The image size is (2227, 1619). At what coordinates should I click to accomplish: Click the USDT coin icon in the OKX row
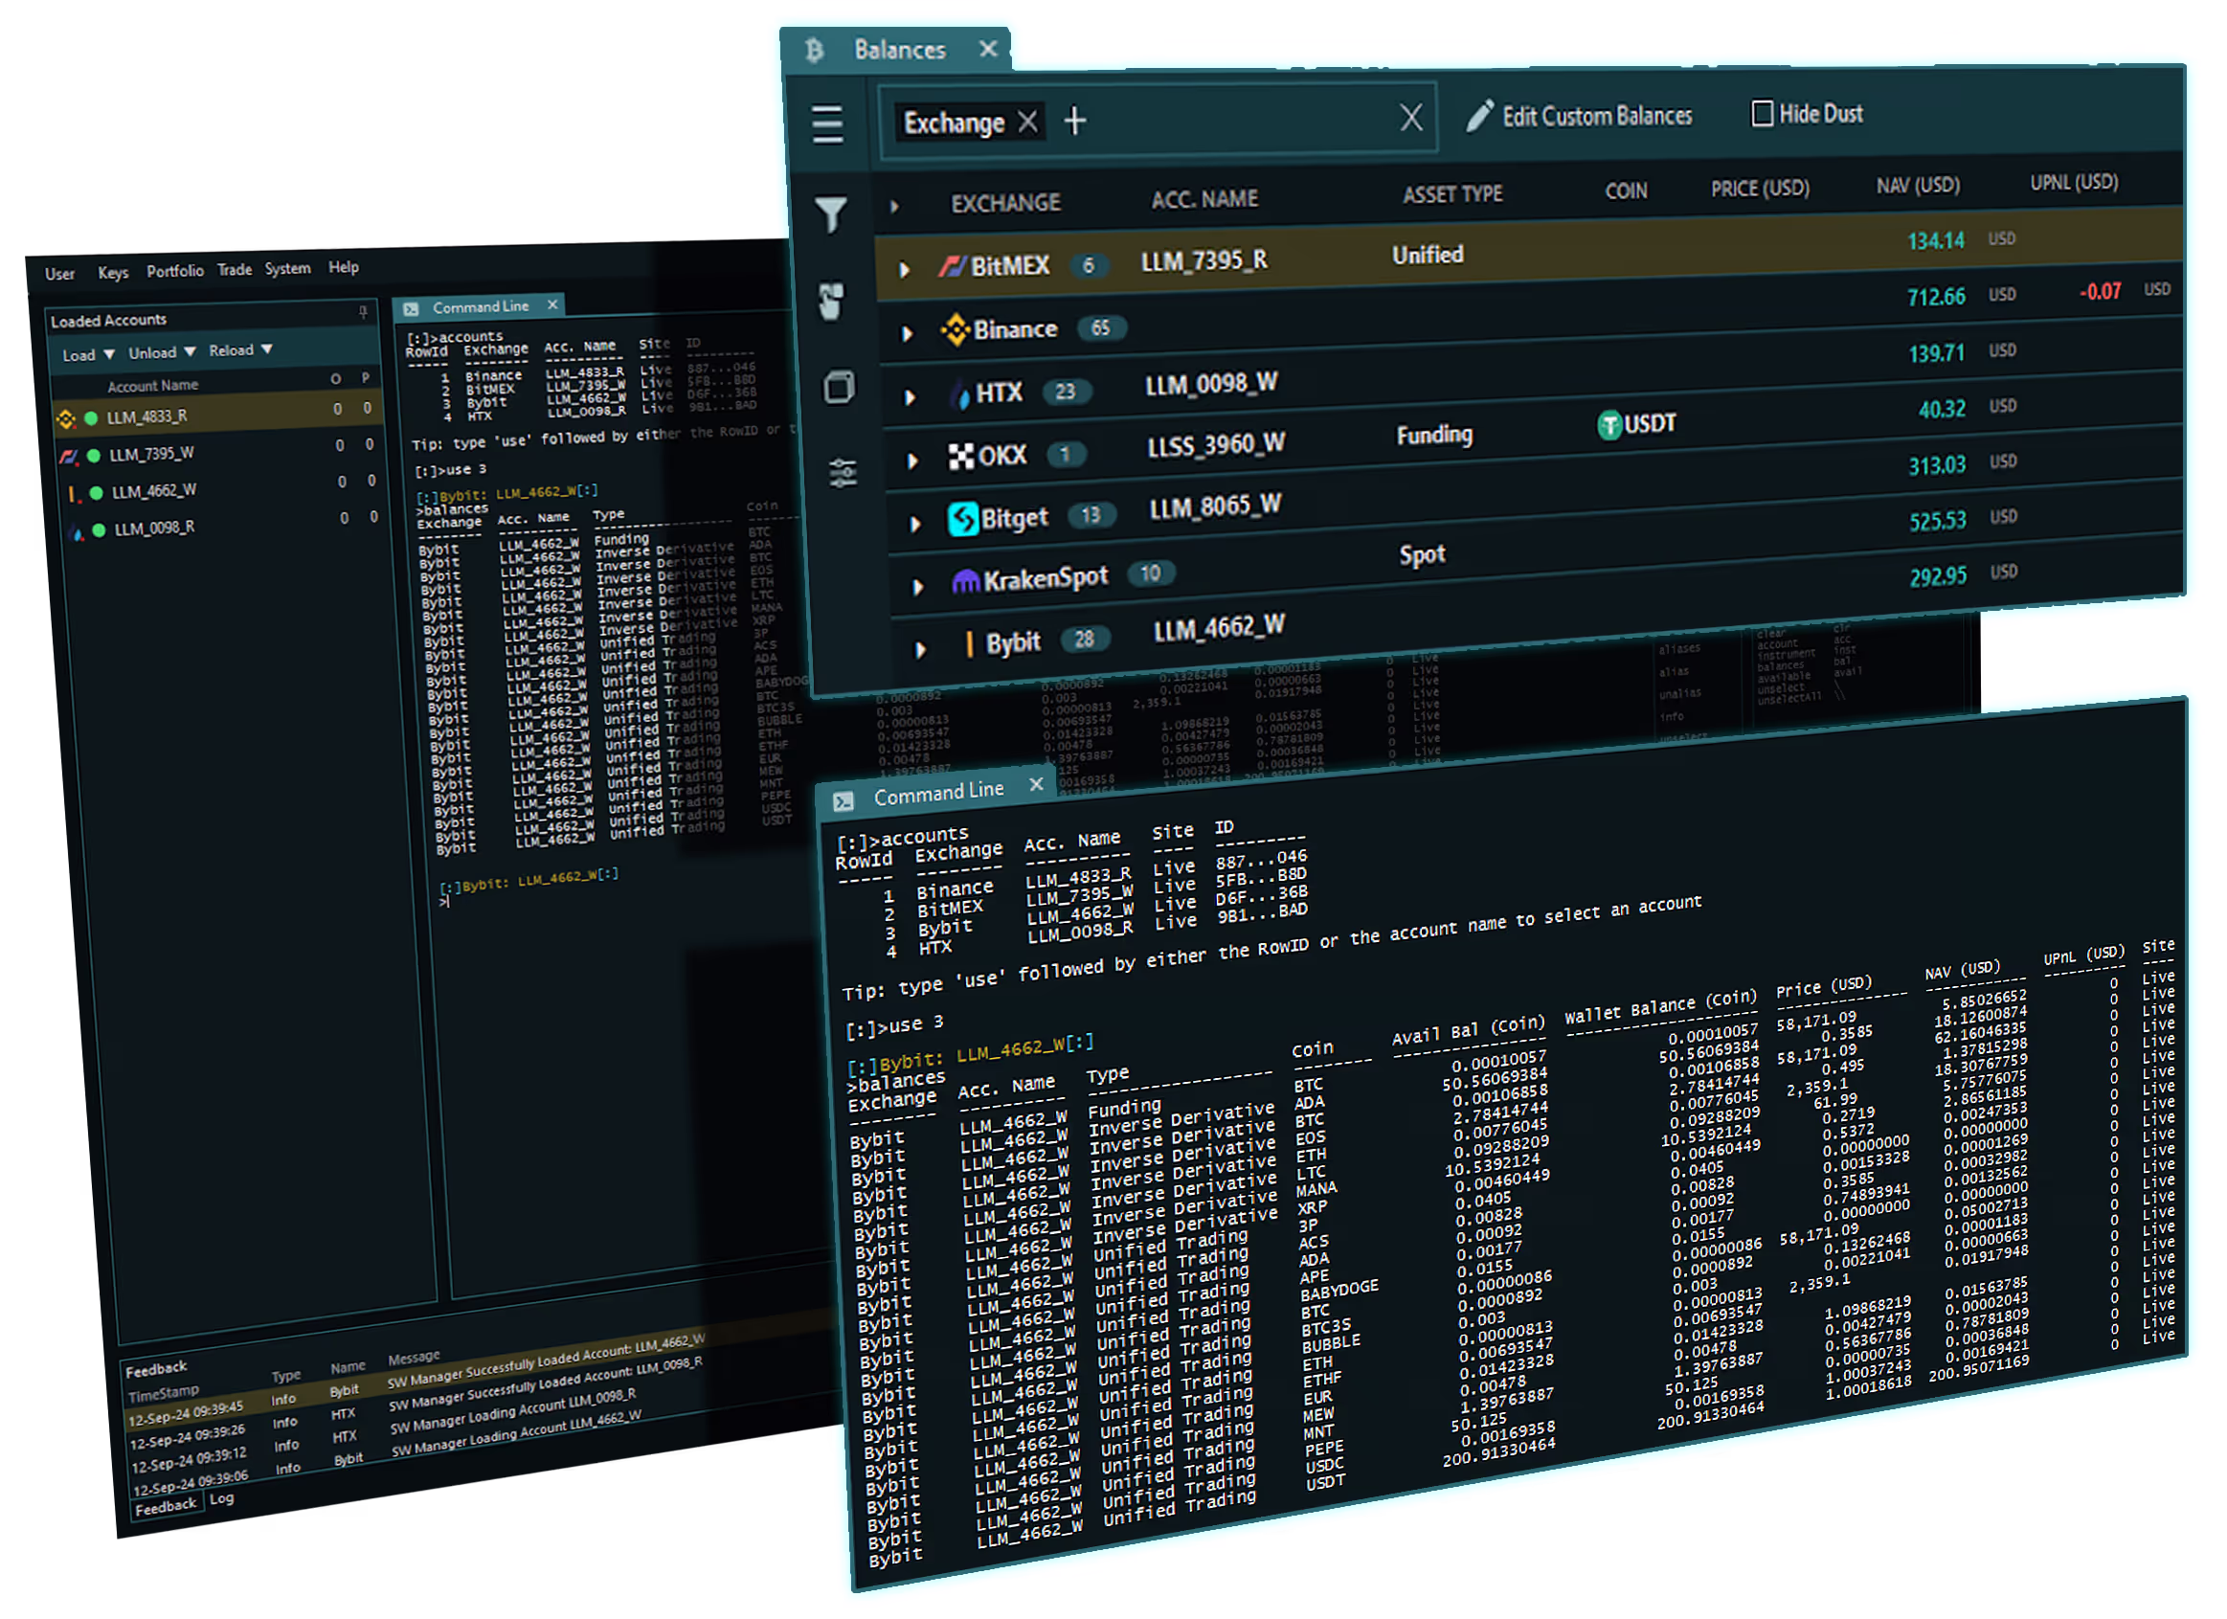[1608, 426]
